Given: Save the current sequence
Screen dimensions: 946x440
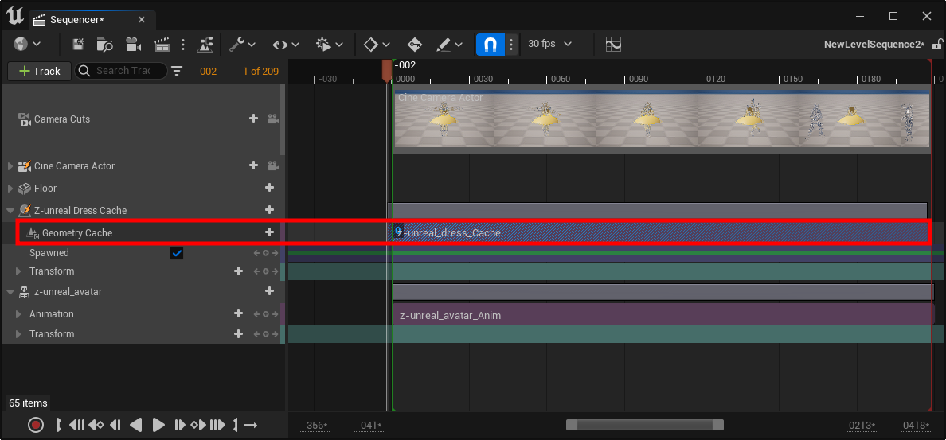Looking at the screenshot, I should 78,44.
